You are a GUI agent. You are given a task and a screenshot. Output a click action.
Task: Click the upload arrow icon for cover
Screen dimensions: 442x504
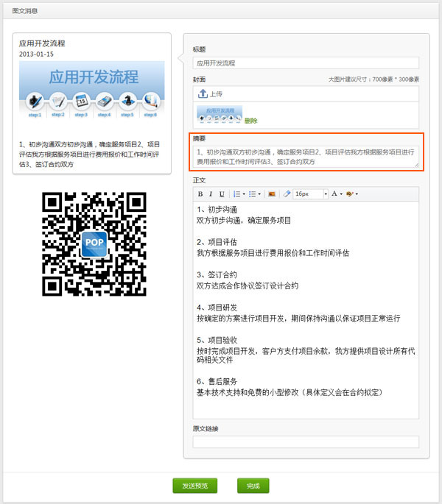tap(203, 93)
